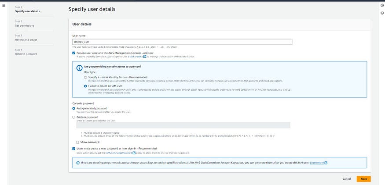Click the User name input field

[x=182, y=42]
